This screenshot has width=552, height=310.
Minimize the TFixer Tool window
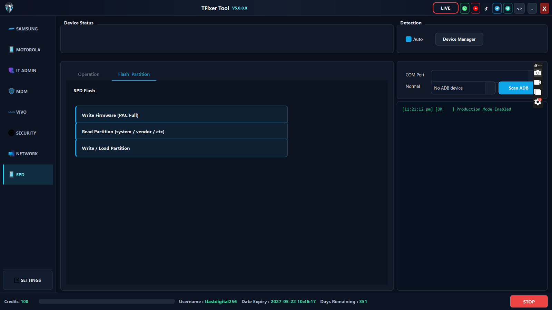pos(532,8)
